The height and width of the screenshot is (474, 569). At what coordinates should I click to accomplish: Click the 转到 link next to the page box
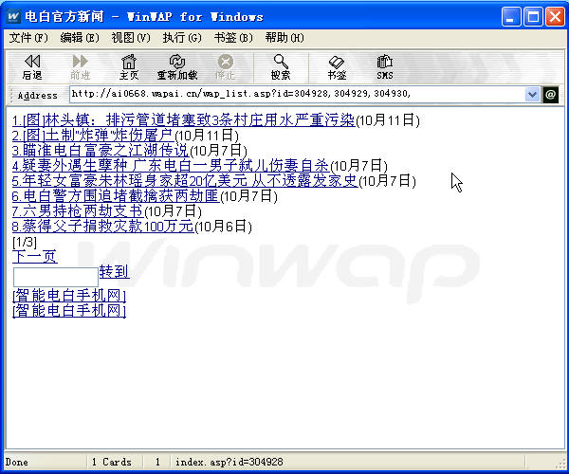[113, 273]
